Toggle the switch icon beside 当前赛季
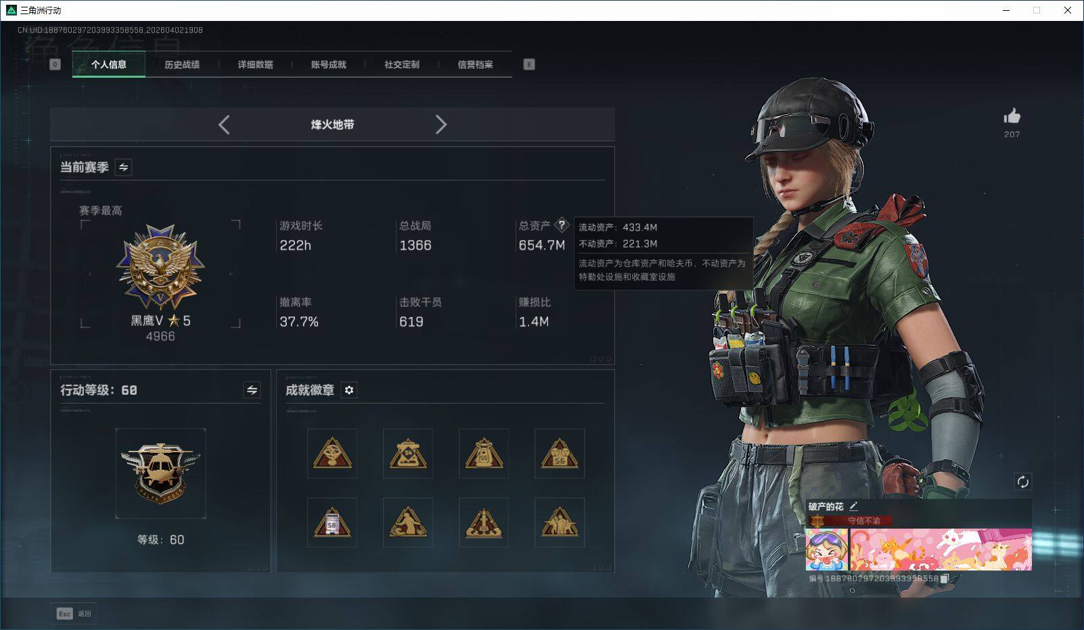1084x630 pixels. tap(124, 167)
